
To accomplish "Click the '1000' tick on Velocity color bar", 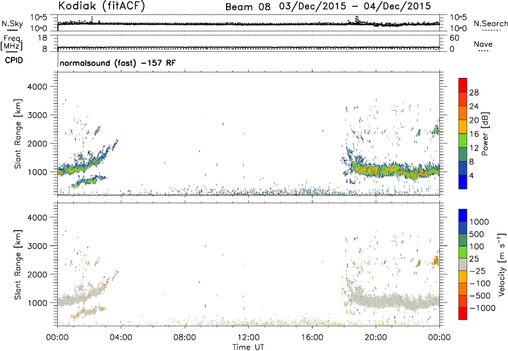I will coord(479,222).
